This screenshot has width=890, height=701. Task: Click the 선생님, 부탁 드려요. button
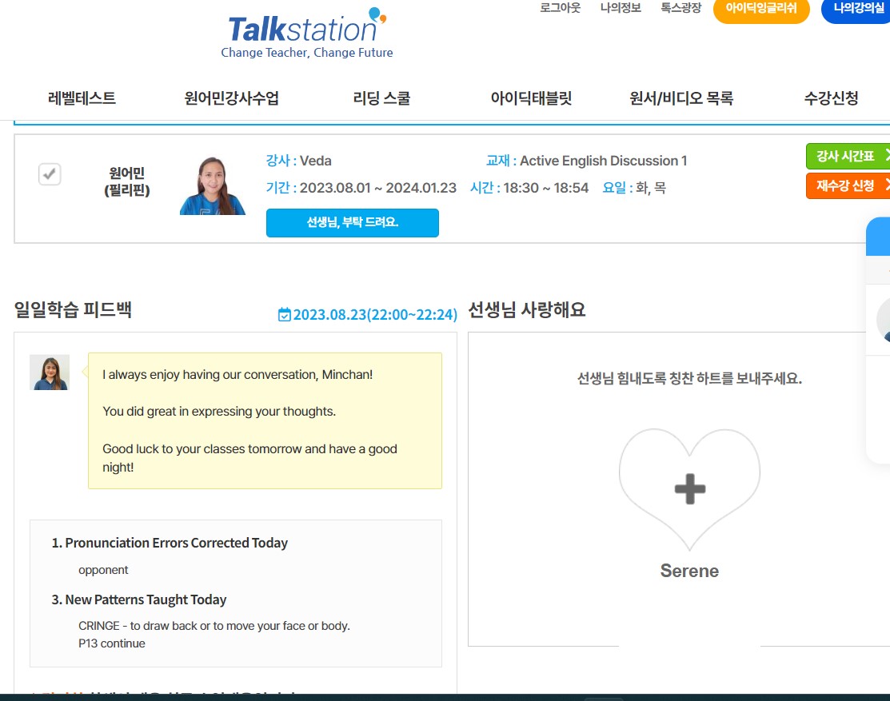352,223
